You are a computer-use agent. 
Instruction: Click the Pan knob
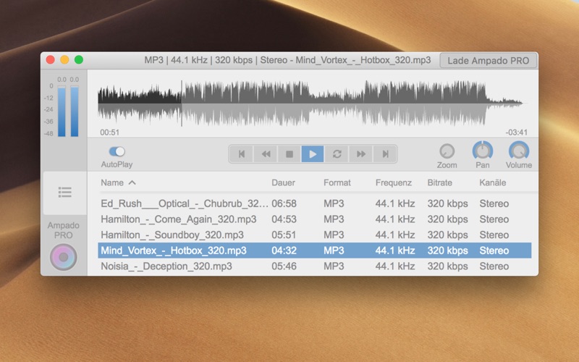(x=483, y=151)
